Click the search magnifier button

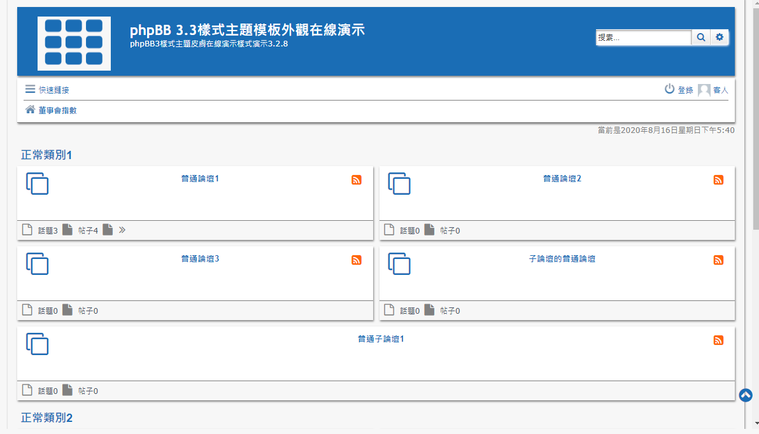700,38
